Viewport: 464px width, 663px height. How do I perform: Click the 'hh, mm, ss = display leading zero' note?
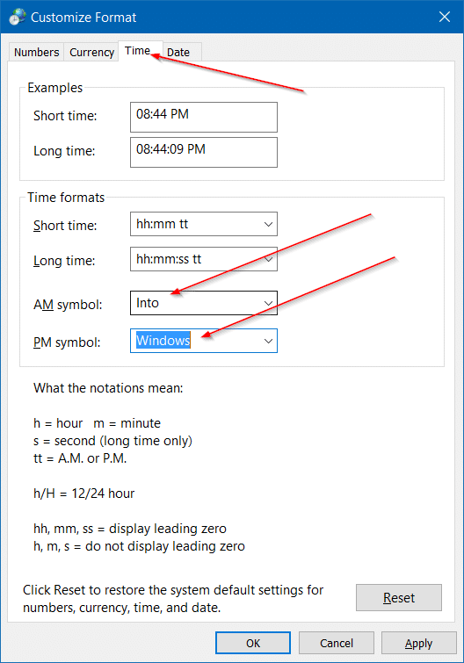(x=130, y=529)
